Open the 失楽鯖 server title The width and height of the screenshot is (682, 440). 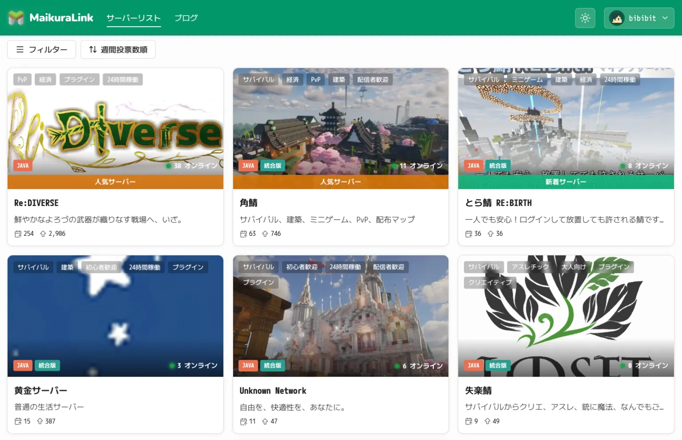coord(478,391)
